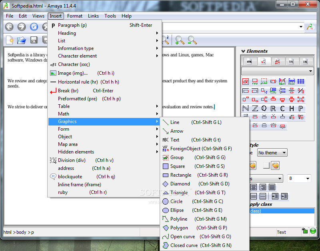Viewport: 320px width, 251px height.
Task: Click the body element in the path bar
Action: pos(21,232)
